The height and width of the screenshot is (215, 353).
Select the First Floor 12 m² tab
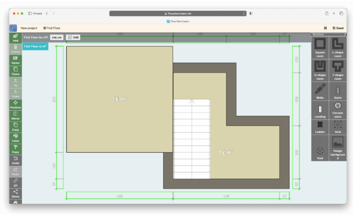(35, 46)
